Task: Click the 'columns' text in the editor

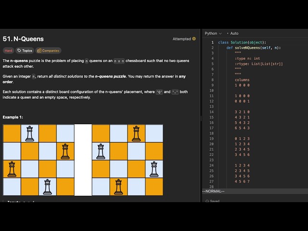Action: tap(242, 80)
